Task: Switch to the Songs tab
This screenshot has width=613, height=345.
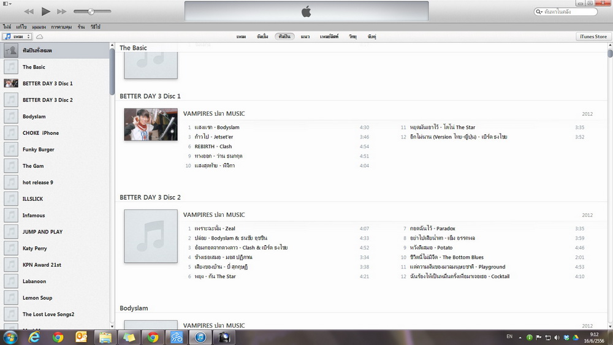Action: [241, 36]
